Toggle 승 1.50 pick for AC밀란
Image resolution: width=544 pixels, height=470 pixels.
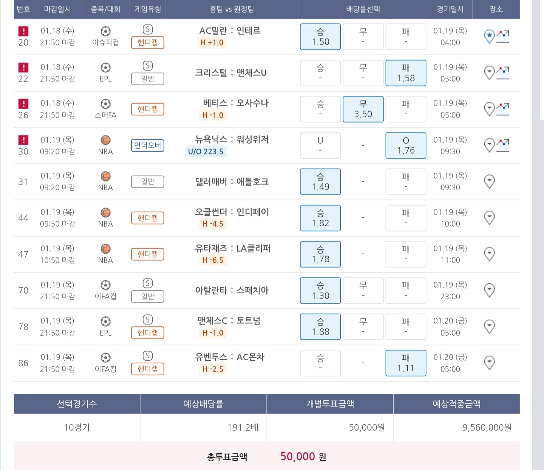click(x=320, y=37)
